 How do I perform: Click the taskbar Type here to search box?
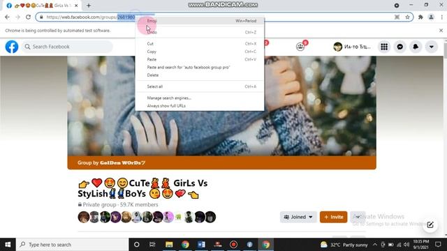point(73,245)
